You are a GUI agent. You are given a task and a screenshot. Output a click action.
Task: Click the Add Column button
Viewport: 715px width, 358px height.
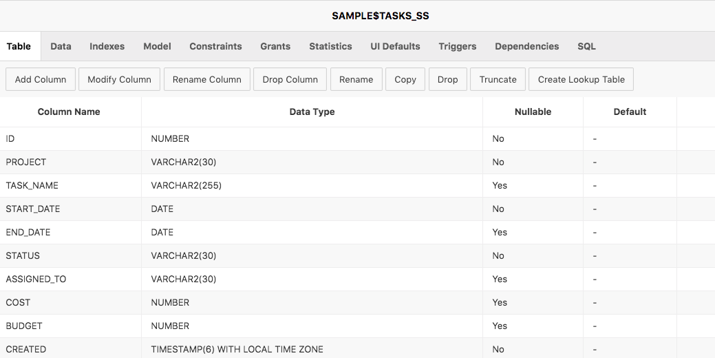41,79
